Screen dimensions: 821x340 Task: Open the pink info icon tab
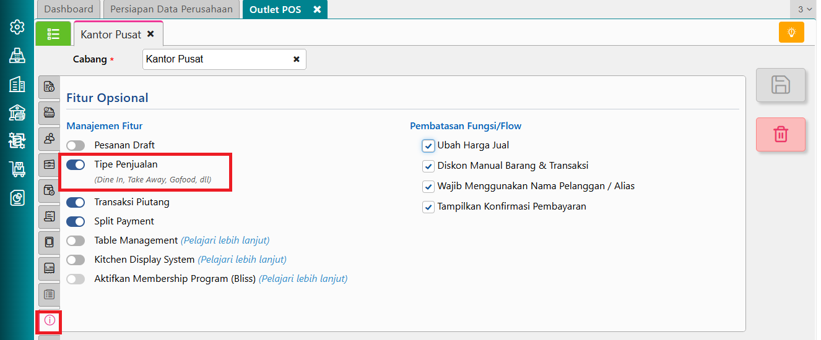50,320
